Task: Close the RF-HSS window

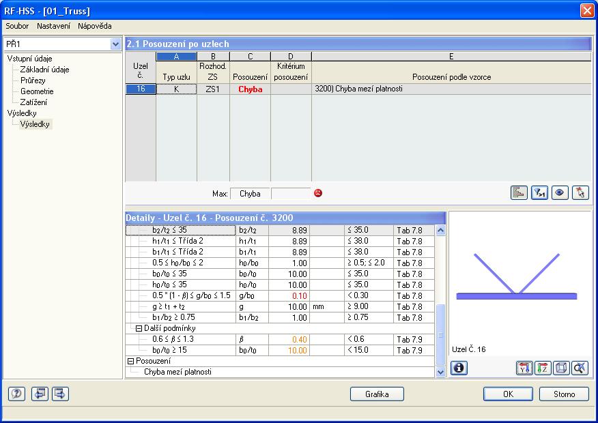Action: pyautogui.click(x=587, y=11)
